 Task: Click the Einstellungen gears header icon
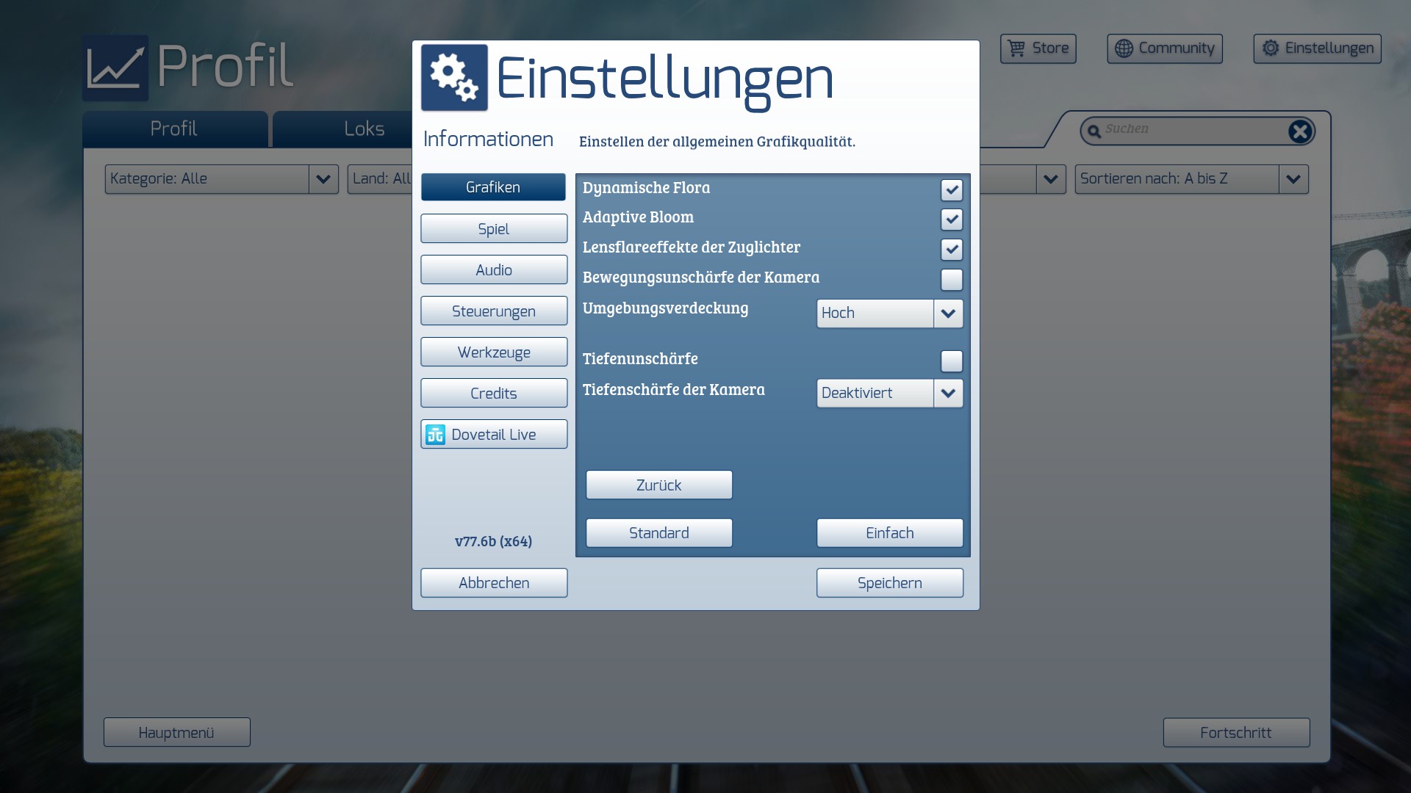click(454, 78)
